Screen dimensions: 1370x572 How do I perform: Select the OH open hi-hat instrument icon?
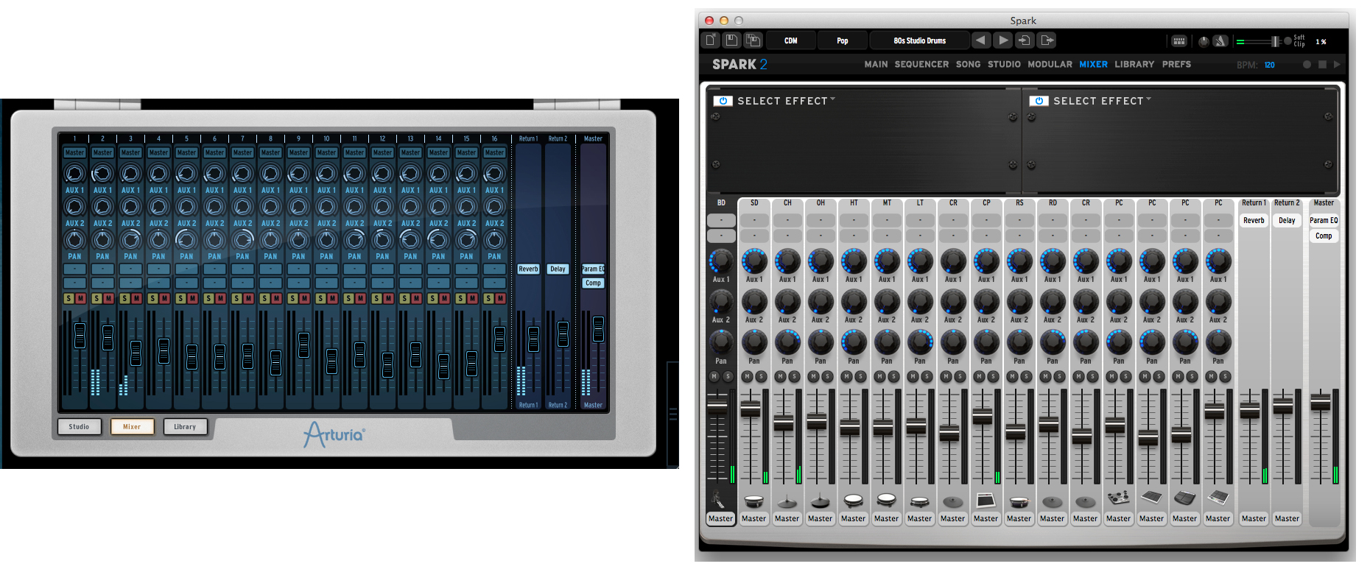pyautogui.click(x=820, y=501)
